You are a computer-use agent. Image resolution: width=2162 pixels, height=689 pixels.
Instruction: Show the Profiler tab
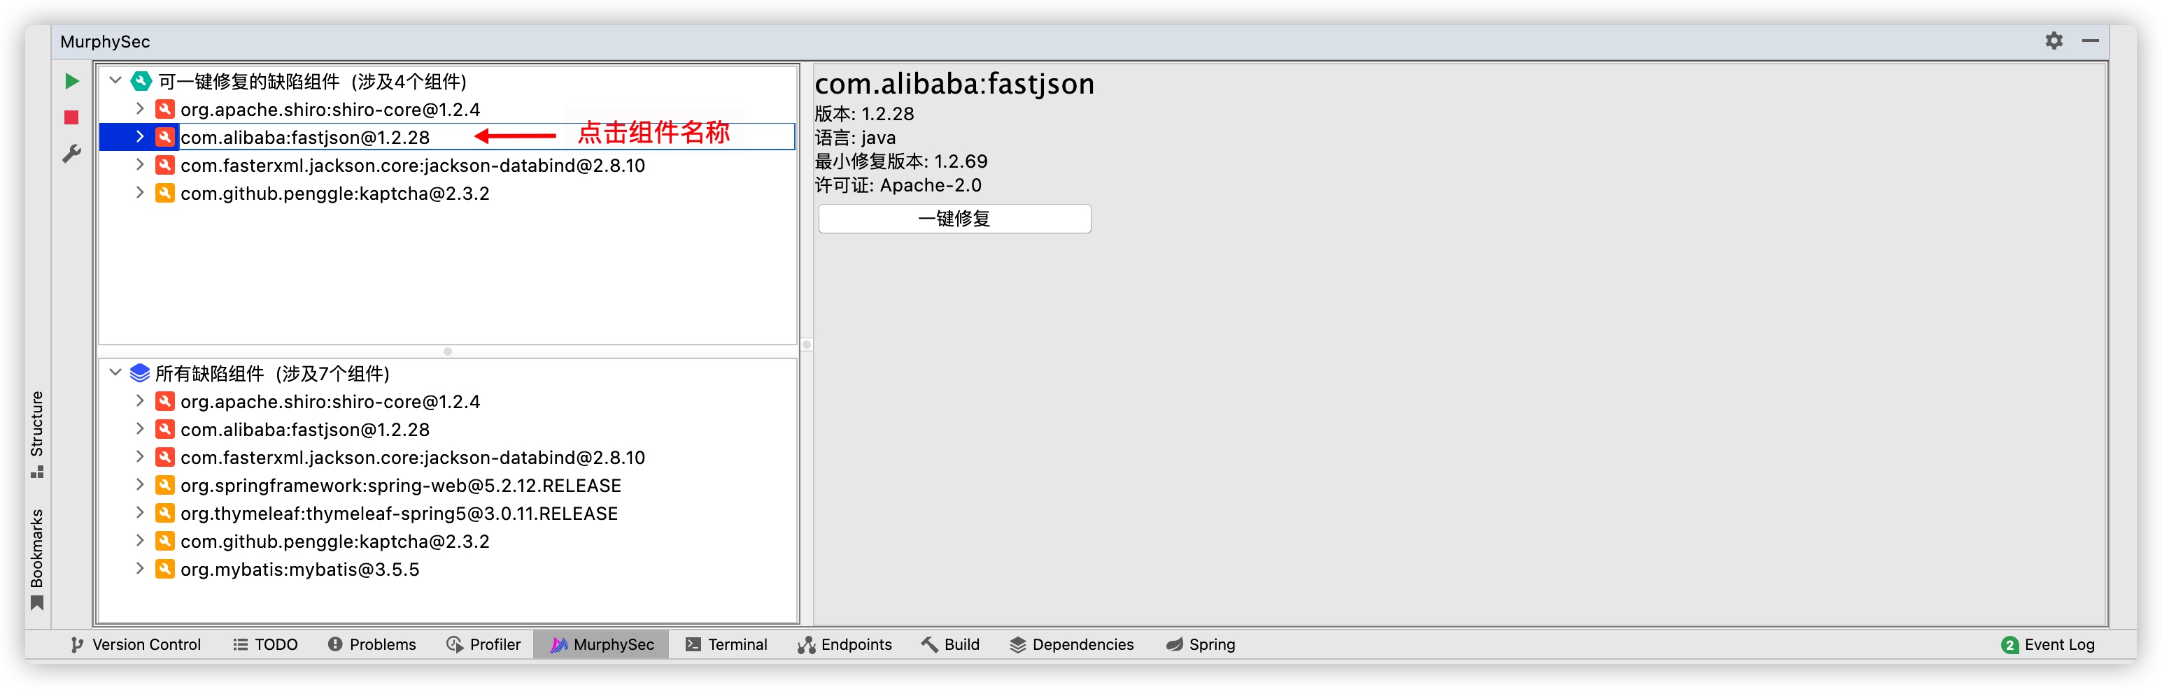(483, 644)
